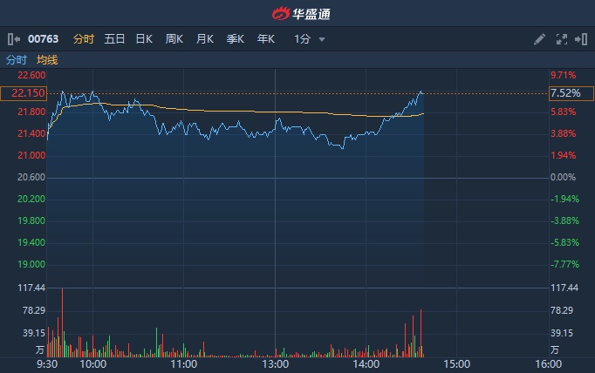Switch to the 季K chart tab
The width and height of the screenshot is (595, 373).
click(x=236, y=39)
